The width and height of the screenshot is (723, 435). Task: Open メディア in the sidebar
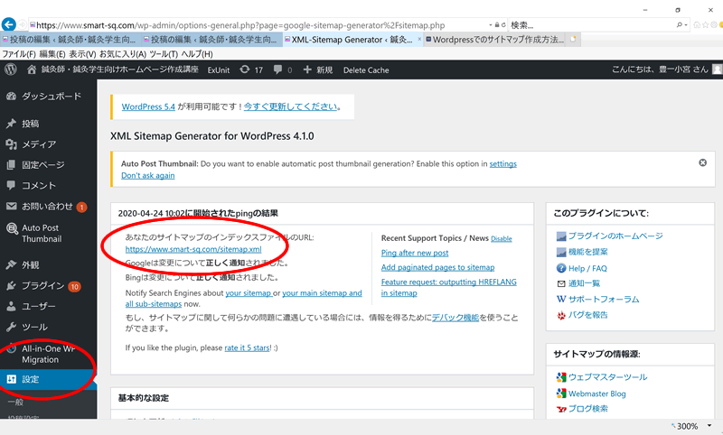click(x=39, y=144)
